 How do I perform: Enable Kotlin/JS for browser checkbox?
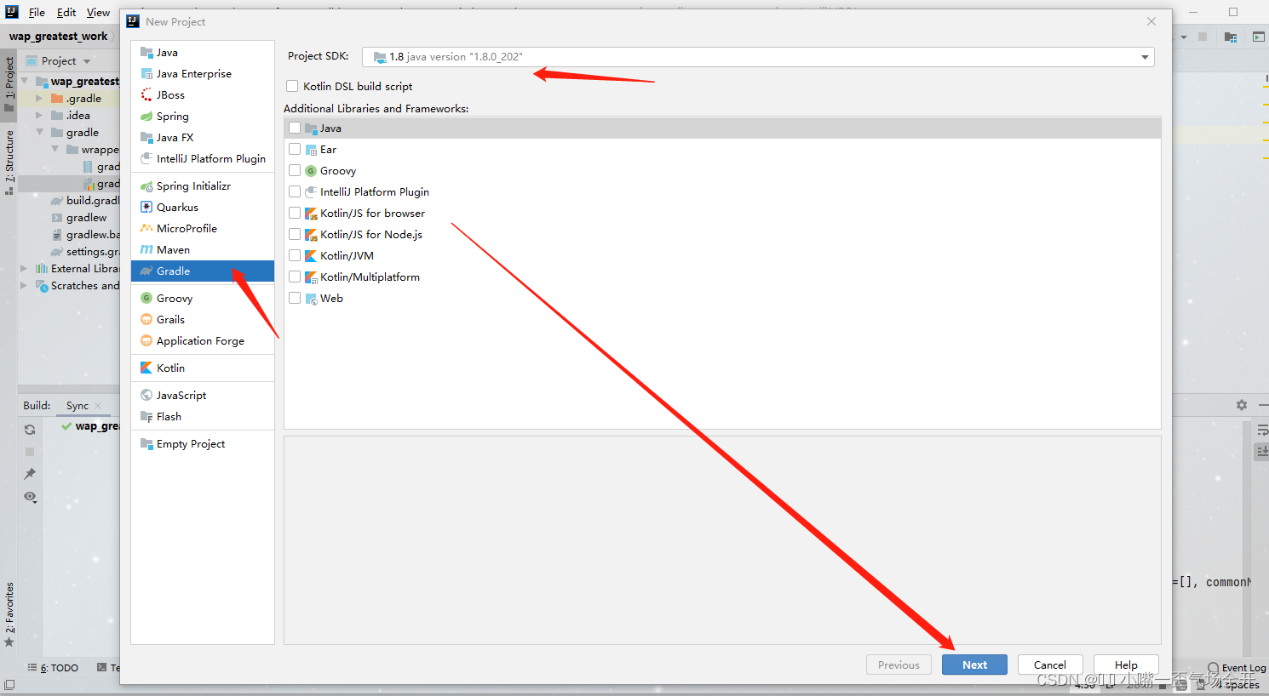tap(295, 214)
